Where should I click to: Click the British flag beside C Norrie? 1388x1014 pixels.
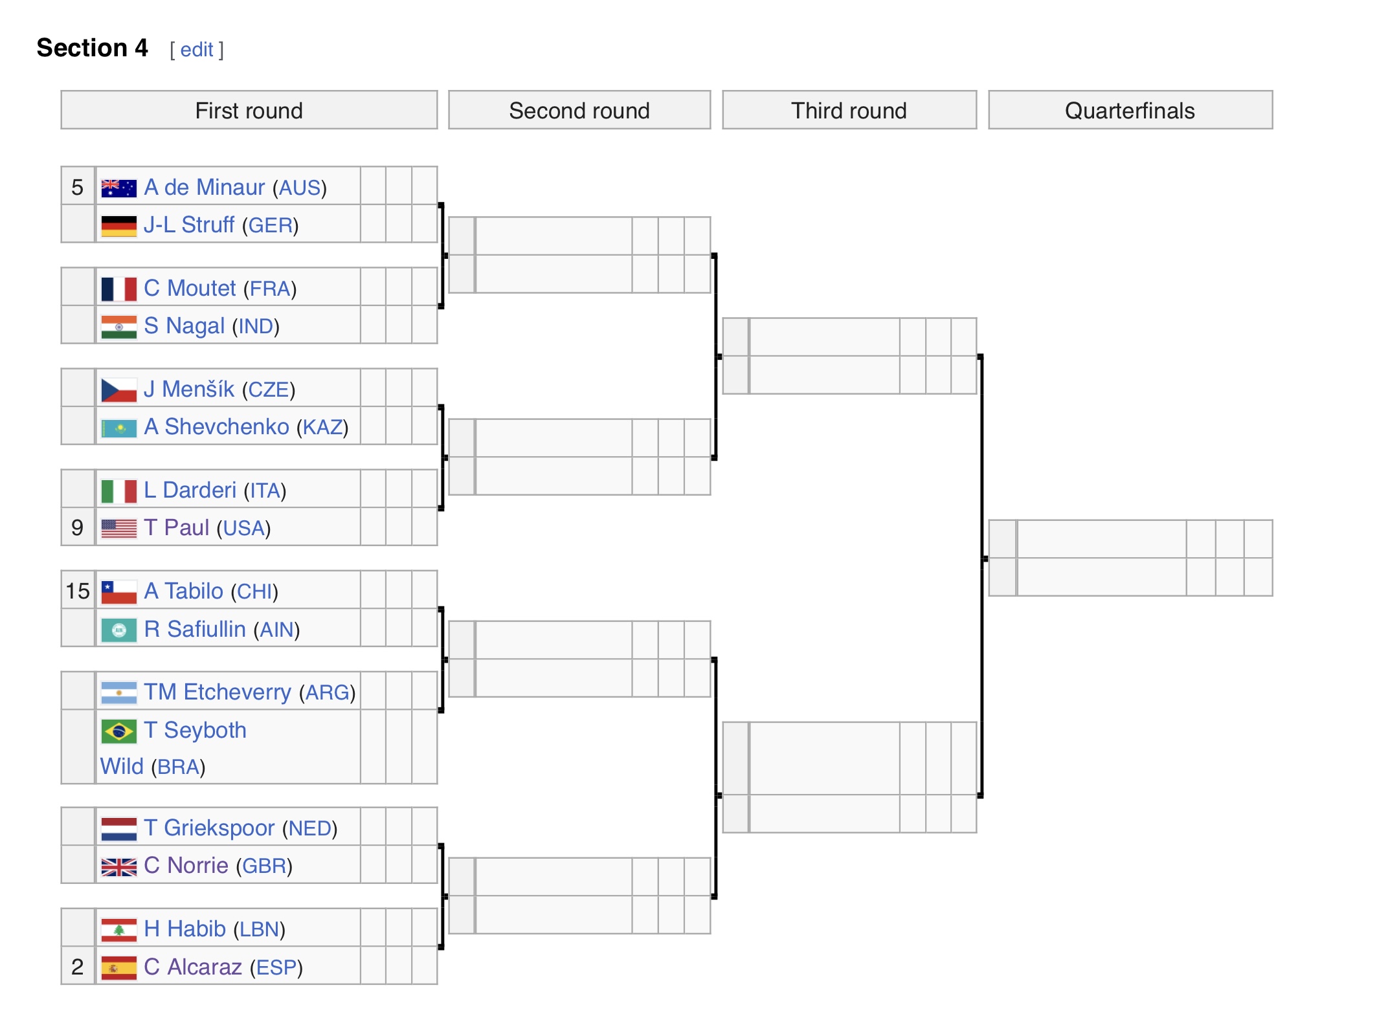(118, 866)
